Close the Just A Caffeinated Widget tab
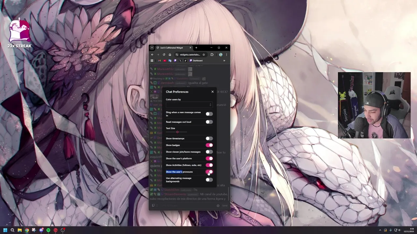The width and height of the screenshot is (417, 234). pos(191,48)
